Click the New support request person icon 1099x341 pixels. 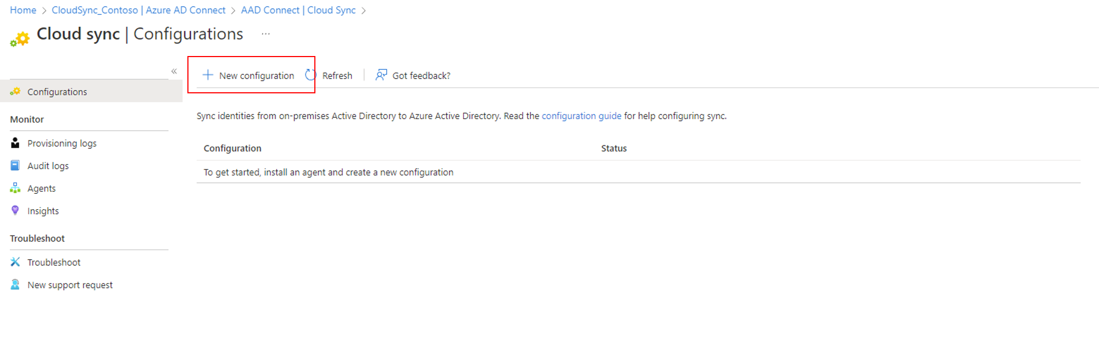[15, 284]
